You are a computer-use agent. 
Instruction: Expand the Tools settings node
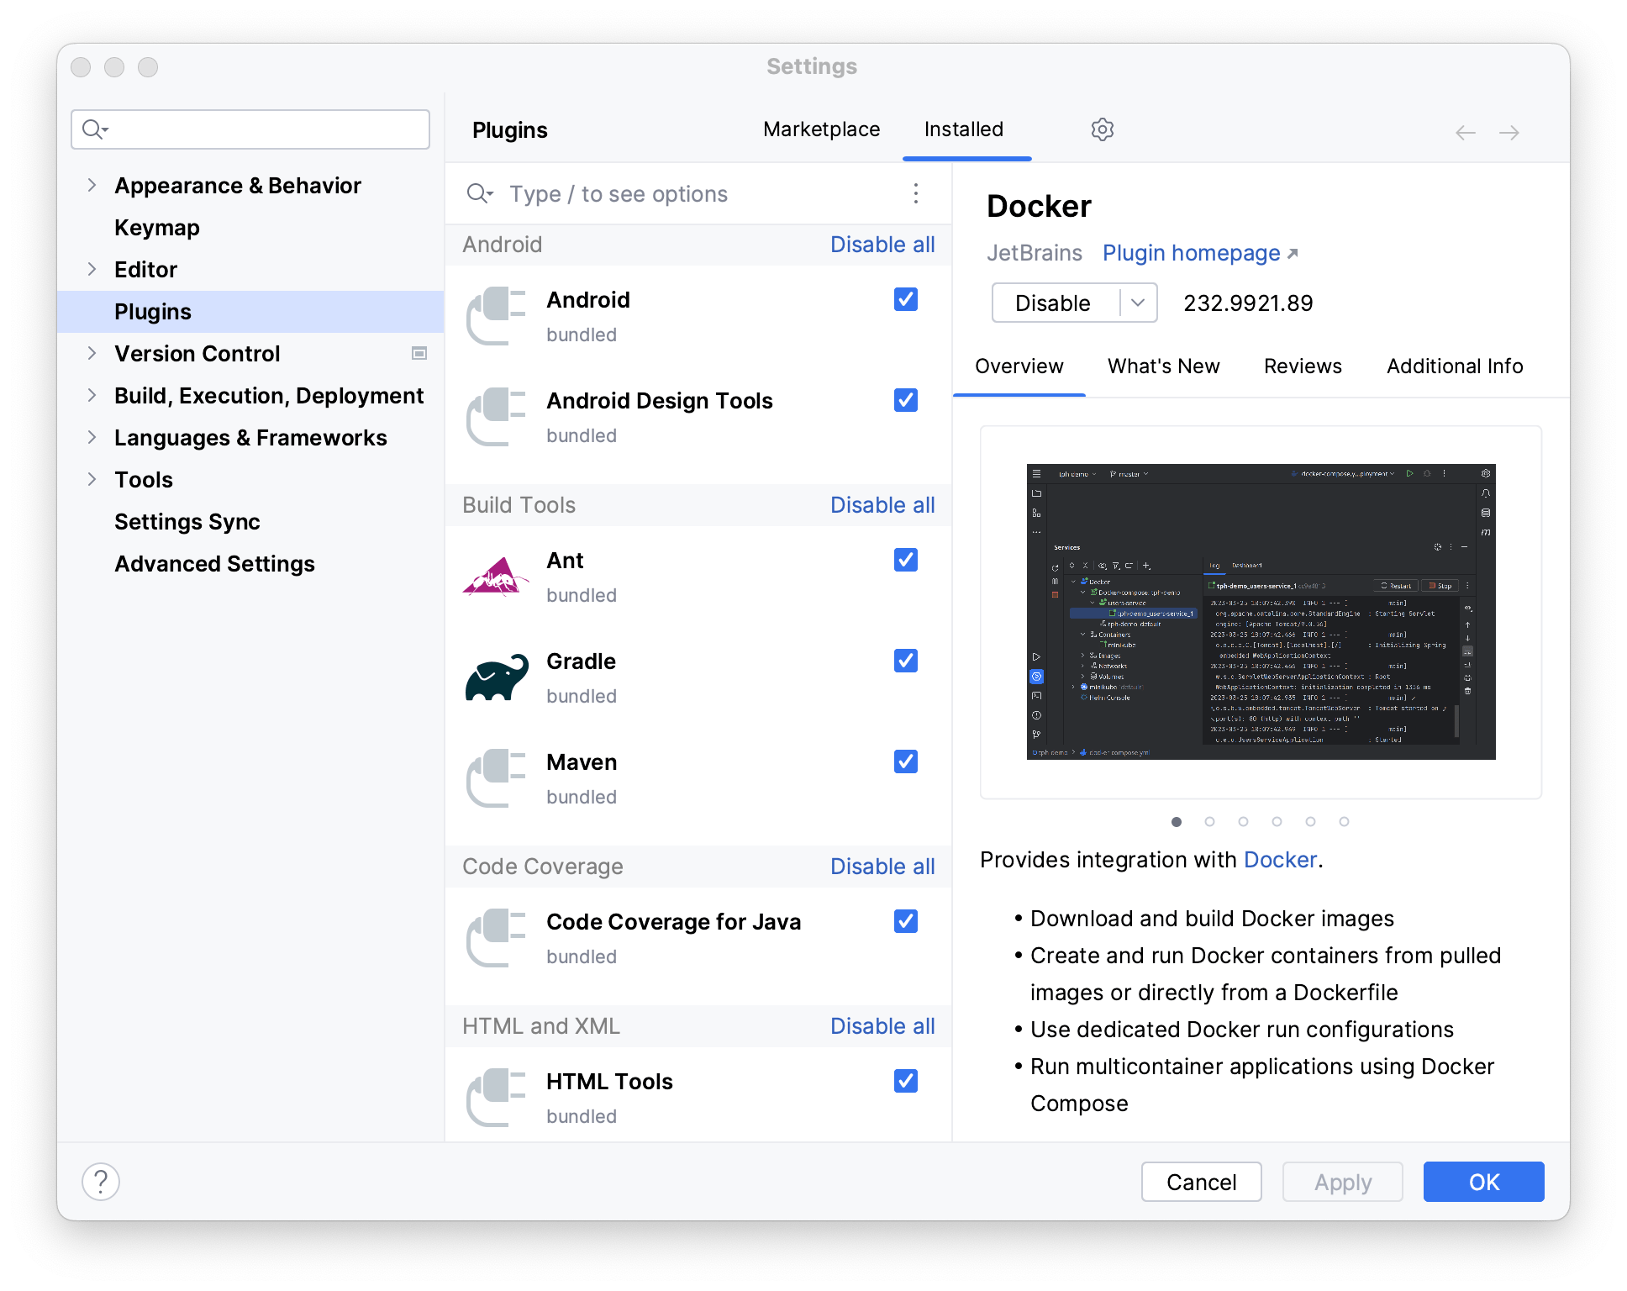click(92, 479)
